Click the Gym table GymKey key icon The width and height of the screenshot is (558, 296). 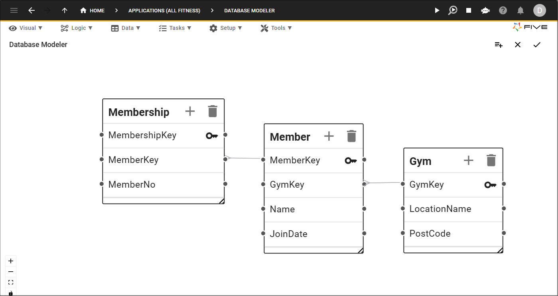point(491,185)
